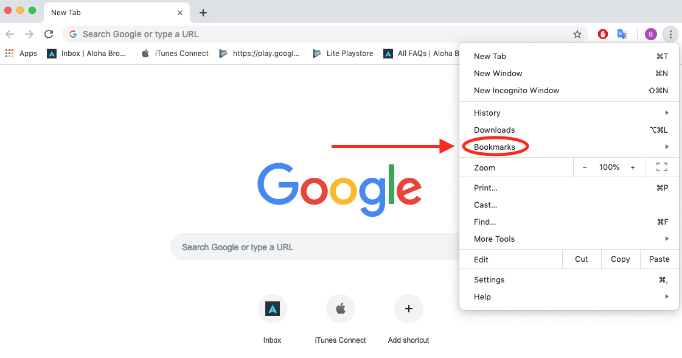The height and width of the screenshot is (358, 682).
Task: Increase zoom with the plus button
Action: (633, 167)
